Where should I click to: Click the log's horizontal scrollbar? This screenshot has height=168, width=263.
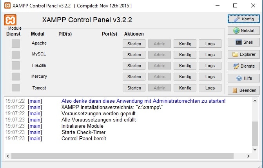tap(129, 156)
